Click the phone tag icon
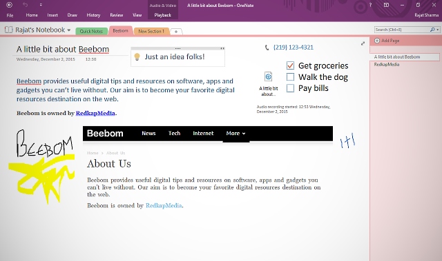 click(x=267, y=48)
